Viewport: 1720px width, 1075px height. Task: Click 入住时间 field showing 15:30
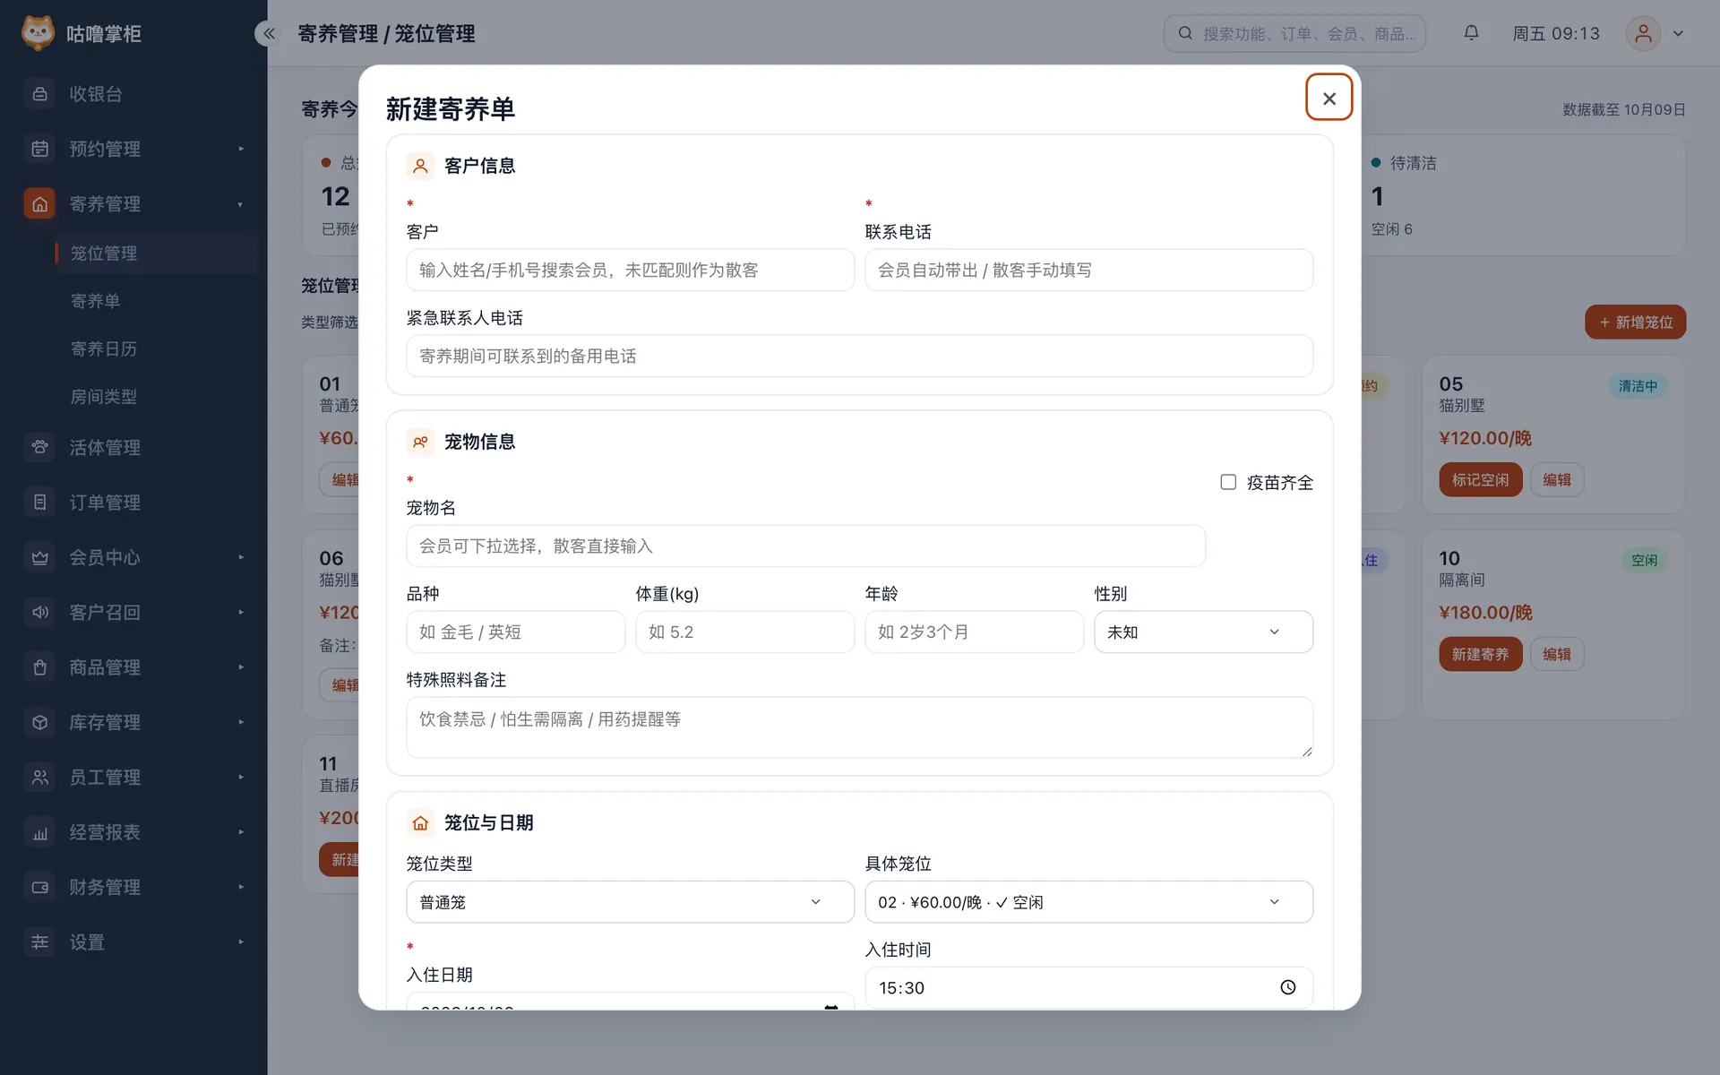[1088, 987]
